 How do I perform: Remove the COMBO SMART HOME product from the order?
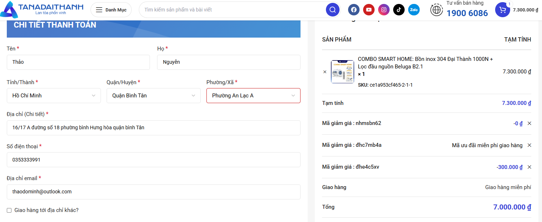pos(325,72)
